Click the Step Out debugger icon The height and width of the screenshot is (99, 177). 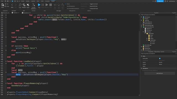(63, 5)
